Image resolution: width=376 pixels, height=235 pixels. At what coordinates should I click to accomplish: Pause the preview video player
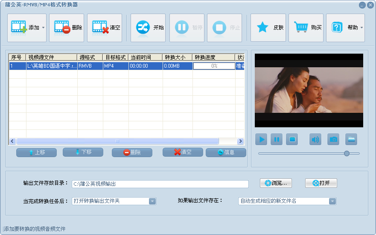click(x=277, y=139)
